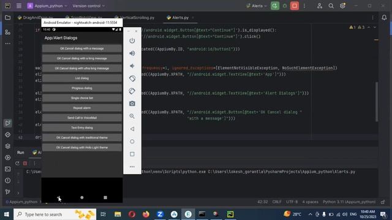Viewport: 392px width, 220px height.
Task: Click the emulator volume up icon
Action: (132, 53)
